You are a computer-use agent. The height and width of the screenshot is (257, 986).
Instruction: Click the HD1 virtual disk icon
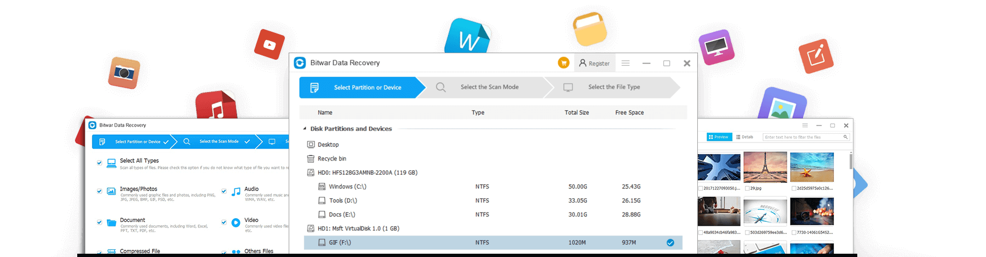tap(311, 229)
